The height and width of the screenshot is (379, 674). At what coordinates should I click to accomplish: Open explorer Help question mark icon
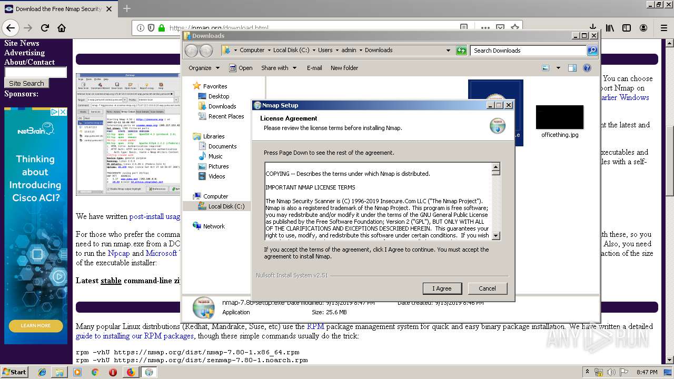(587, 68)
